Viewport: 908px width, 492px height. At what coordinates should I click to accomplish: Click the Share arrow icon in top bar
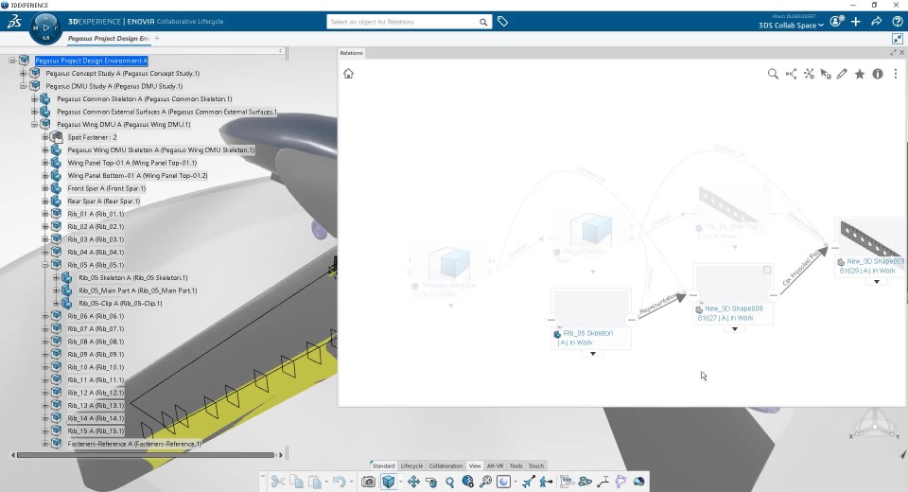click(x=877, y=22)
